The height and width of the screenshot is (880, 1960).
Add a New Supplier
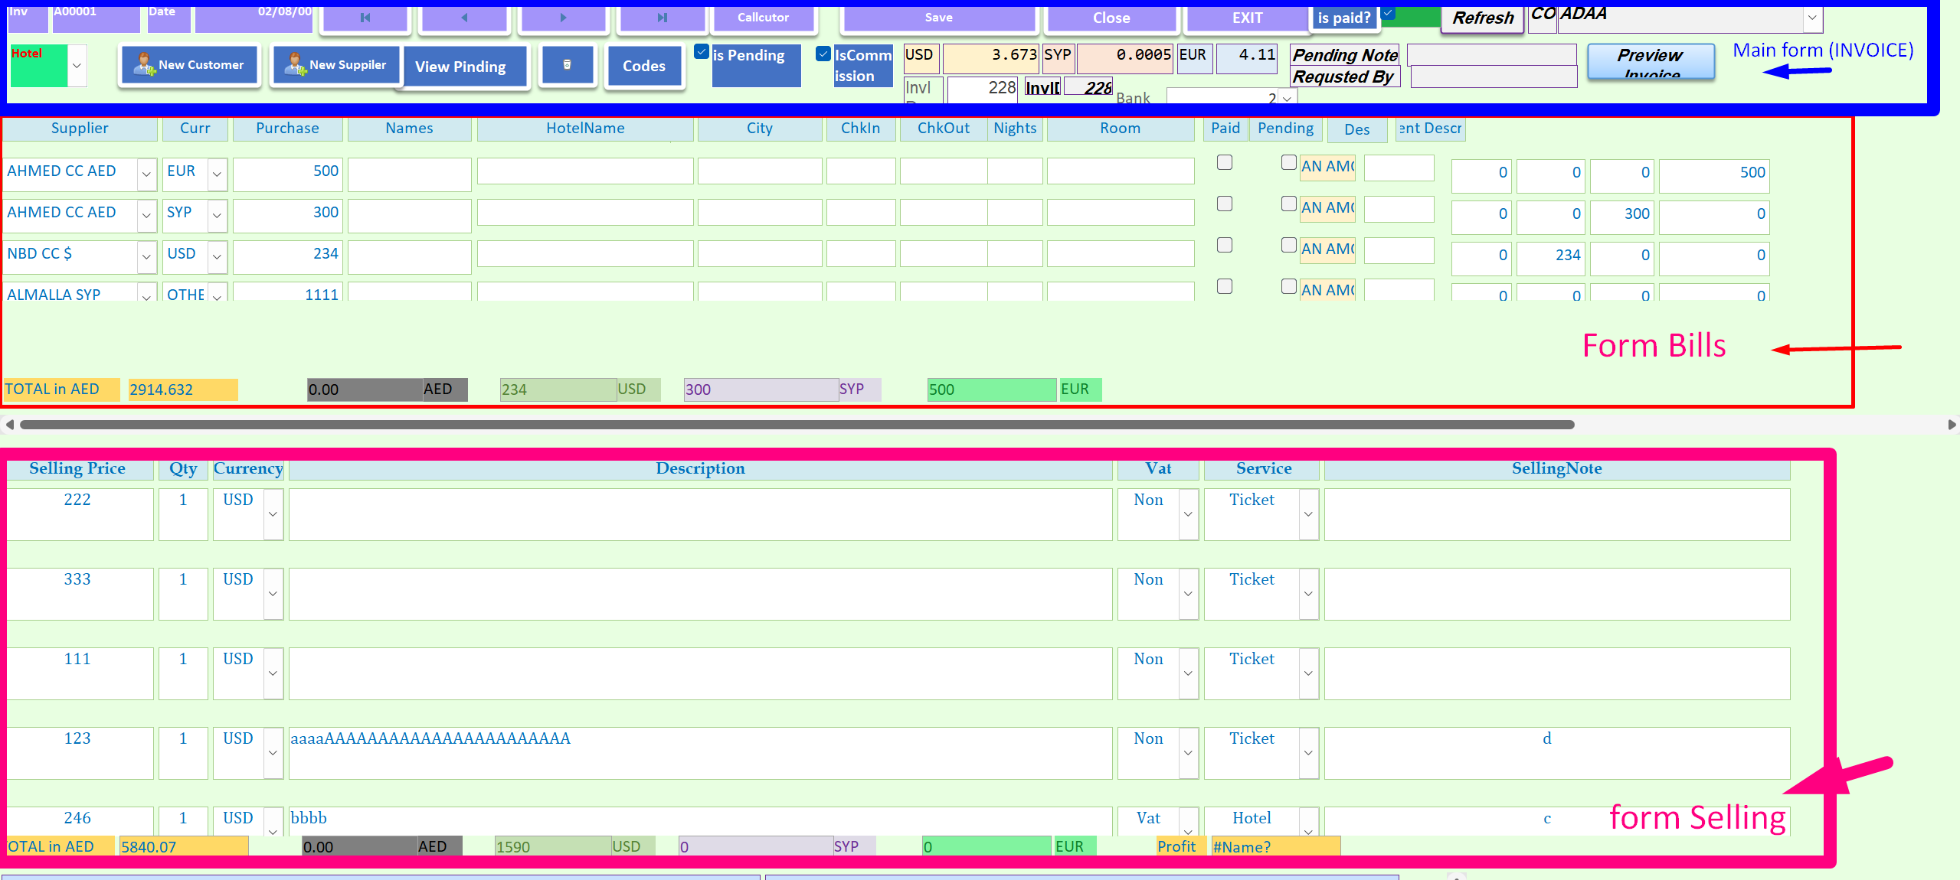click(x=336, y=66)
